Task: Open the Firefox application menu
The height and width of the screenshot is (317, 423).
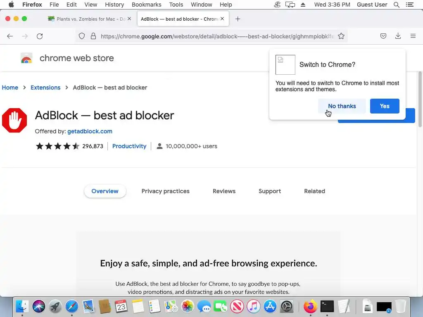Action: (x=32, y=5)
